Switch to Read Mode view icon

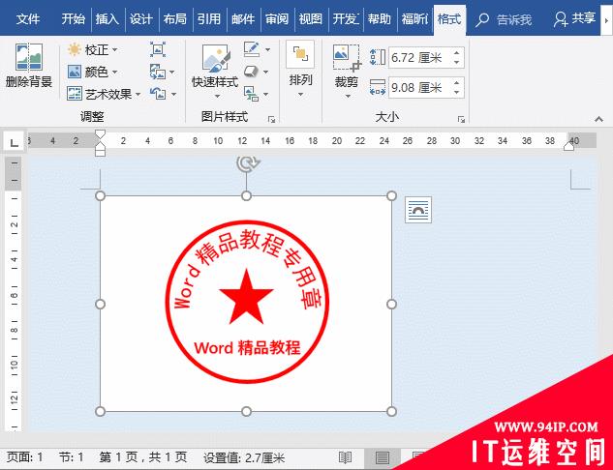click(345, 457)
